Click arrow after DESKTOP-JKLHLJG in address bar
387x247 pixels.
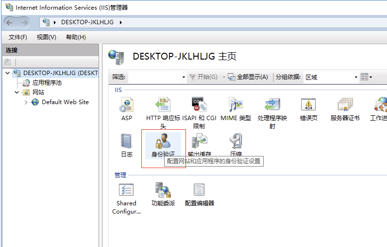click(121, 22)
